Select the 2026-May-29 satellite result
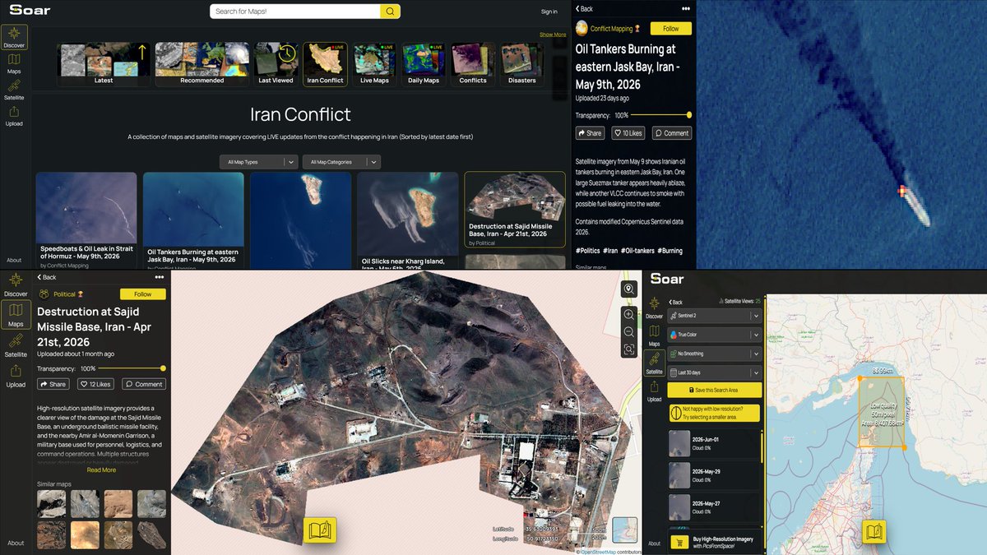Screen dimensions: 987x555 (x=714, y=475)
